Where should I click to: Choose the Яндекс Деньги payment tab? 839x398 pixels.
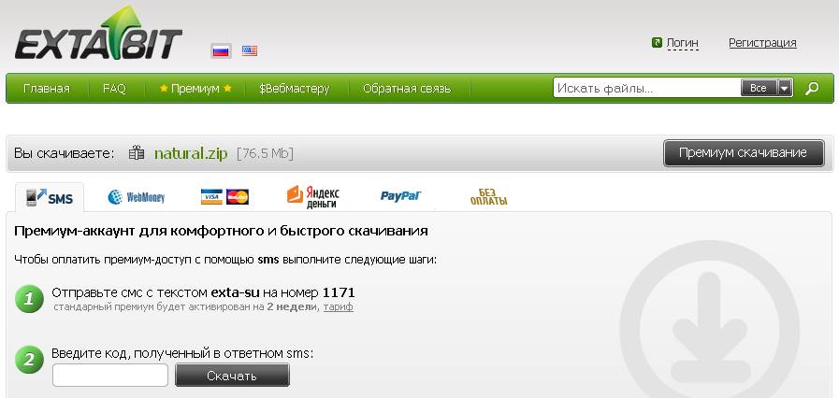click(312, 197)
